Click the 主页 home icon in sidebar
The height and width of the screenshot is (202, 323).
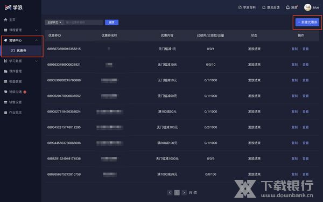click(x=5, y=20)
